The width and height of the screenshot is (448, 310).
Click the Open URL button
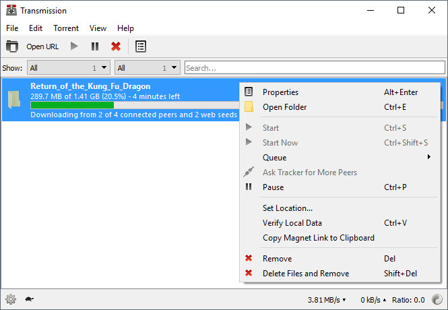tap(42, 46)
